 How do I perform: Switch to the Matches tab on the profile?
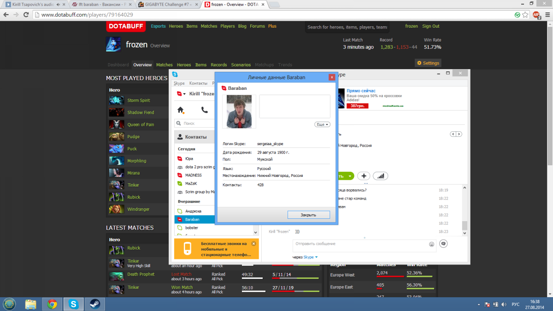click(x=165, y=65)
